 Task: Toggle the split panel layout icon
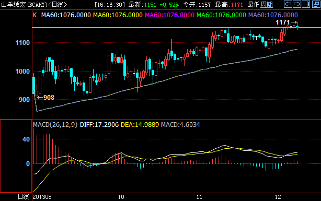click(306, 4)
